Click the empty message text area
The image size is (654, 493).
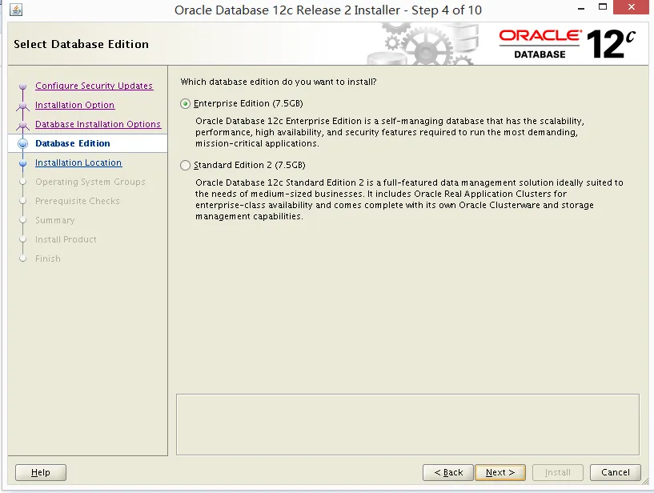tap(407, 425)
